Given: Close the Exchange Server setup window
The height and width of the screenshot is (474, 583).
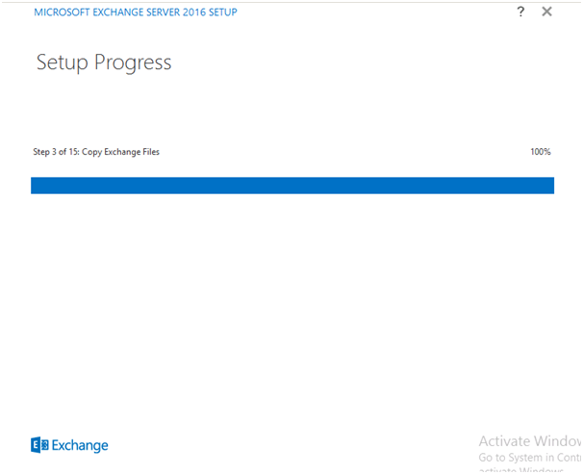Looking at the screenshot, I should (546, 12).
